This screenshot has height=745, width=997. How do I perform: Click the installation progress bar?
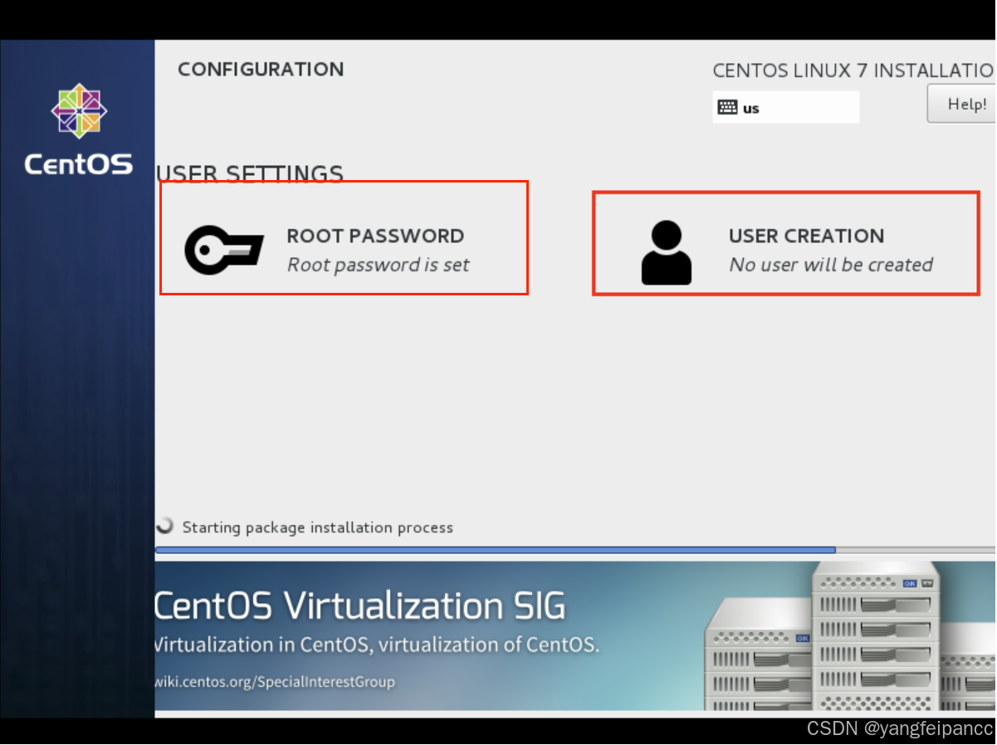[x=575, y=549]
